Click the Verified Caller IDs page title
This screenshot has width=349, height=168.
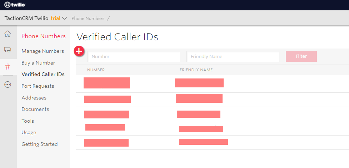117,37
